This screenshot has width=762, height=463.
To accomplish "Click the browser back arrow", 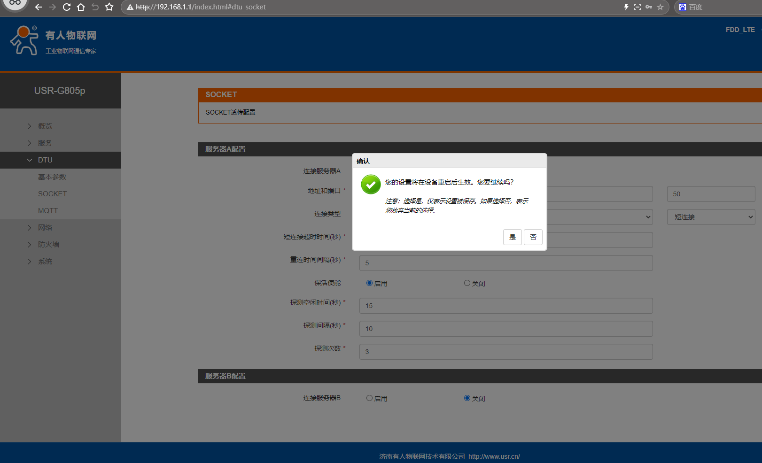I will click(39, 7).
